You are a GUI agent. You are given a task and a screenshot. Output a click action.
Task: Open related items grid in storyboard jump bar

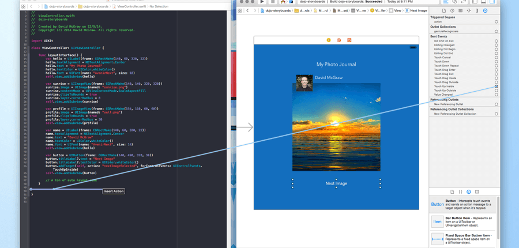240,10
